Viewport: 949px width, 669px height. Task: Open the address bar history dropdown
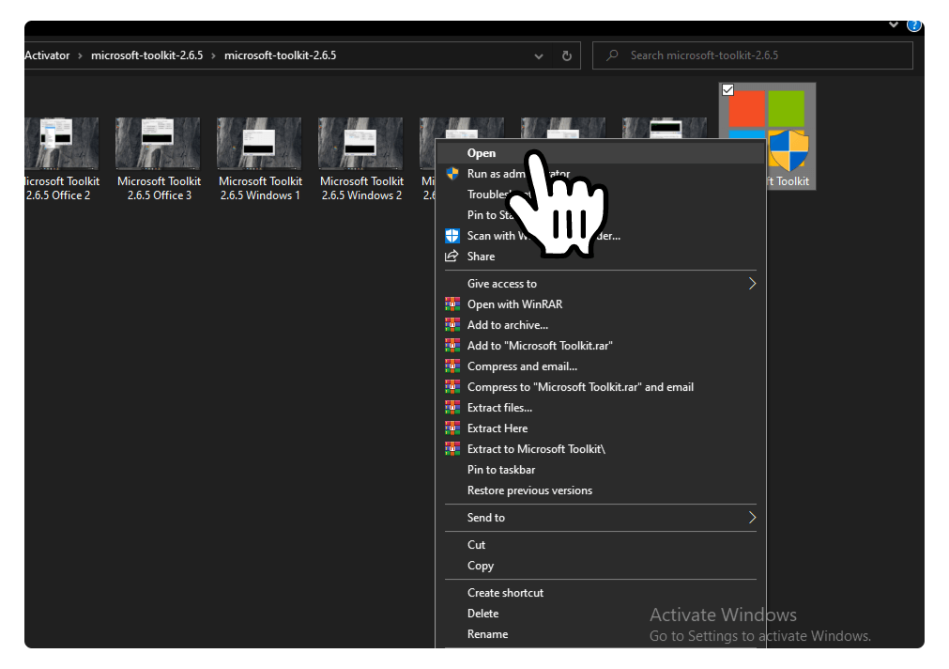point(538,56)
